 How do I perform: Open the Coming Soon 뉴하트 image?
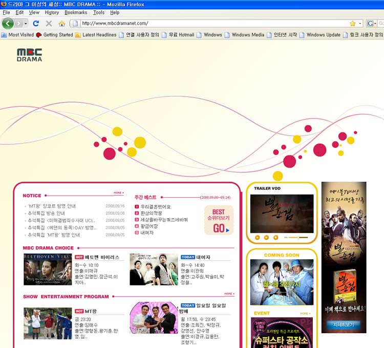point(282,282)
